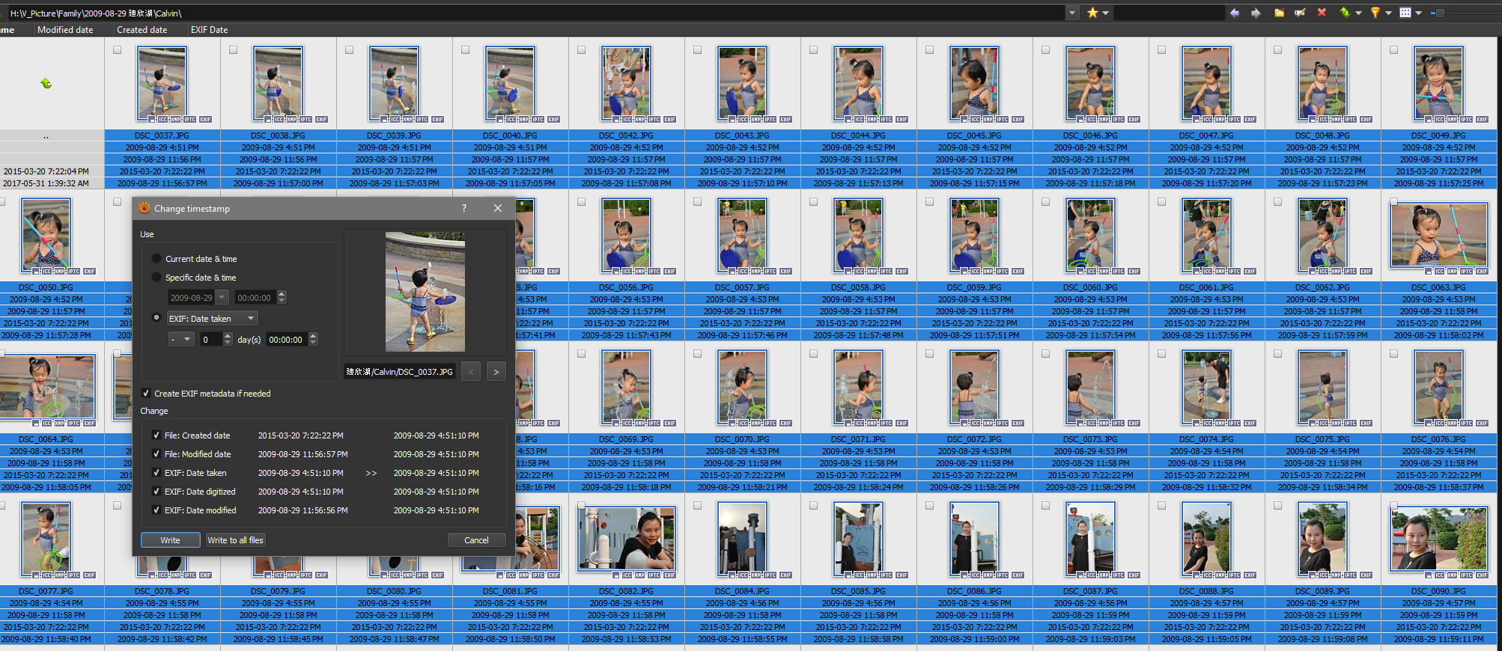Go back using the blue left arrow

[1234, 13]
